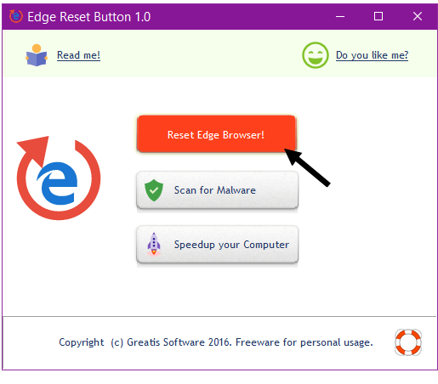The width and height of the screenshot is (438, 384).
Task: Click the green shield checkmark icon
Action: (154, 190)
